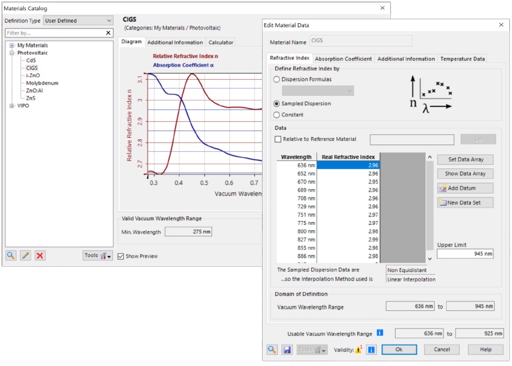Click the Upper Limit input field
512x366 pixels.
tap(465, 254)
